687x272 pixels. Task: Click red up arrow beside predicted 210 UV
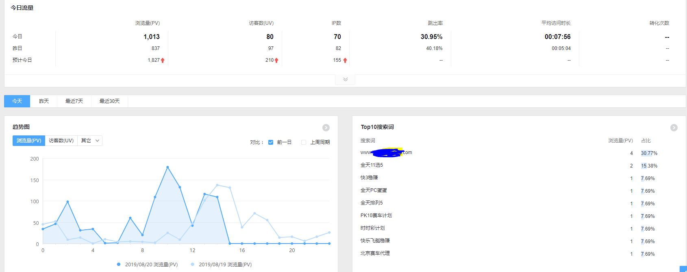pyautogui.click(x=276, y=60)
